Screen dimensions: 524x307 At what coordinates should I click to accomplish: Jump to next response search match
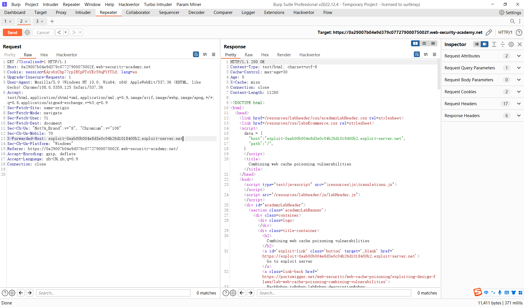pyautogui.click(x=250, y=293)
